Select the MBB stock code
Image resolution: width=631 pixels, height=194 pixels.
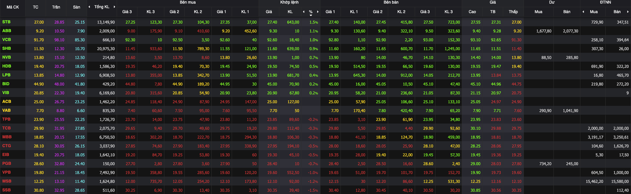(x=7, y=137)
